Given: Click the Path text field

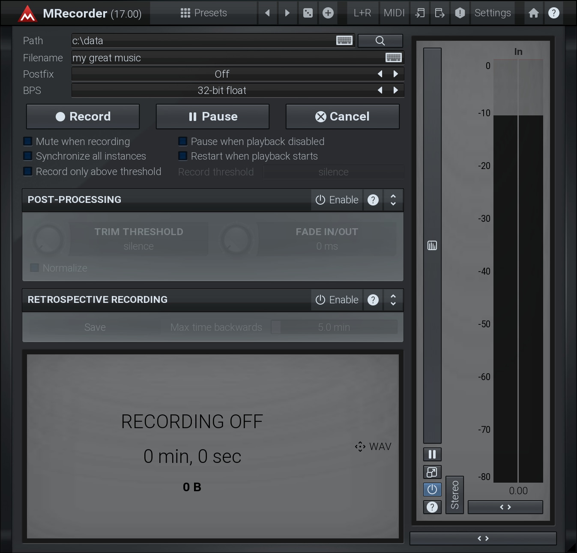Looking at the screenshot, I should pyautogui.click(x=201, y=41).
